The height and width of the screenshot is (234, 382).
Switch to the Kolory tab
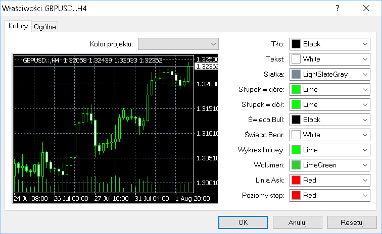tap(18, 26)
